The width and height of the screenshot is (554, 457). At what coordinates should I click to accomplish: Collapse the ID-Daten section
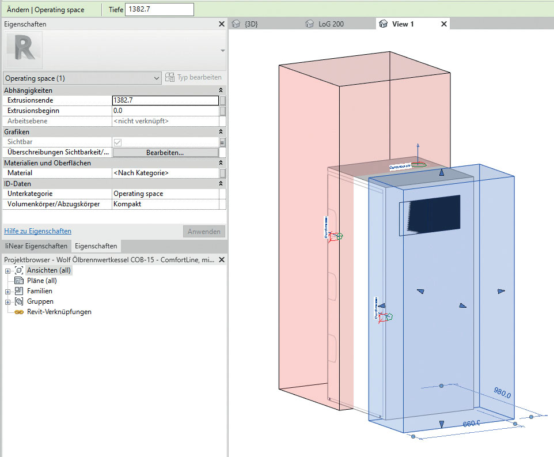[221, 184]
